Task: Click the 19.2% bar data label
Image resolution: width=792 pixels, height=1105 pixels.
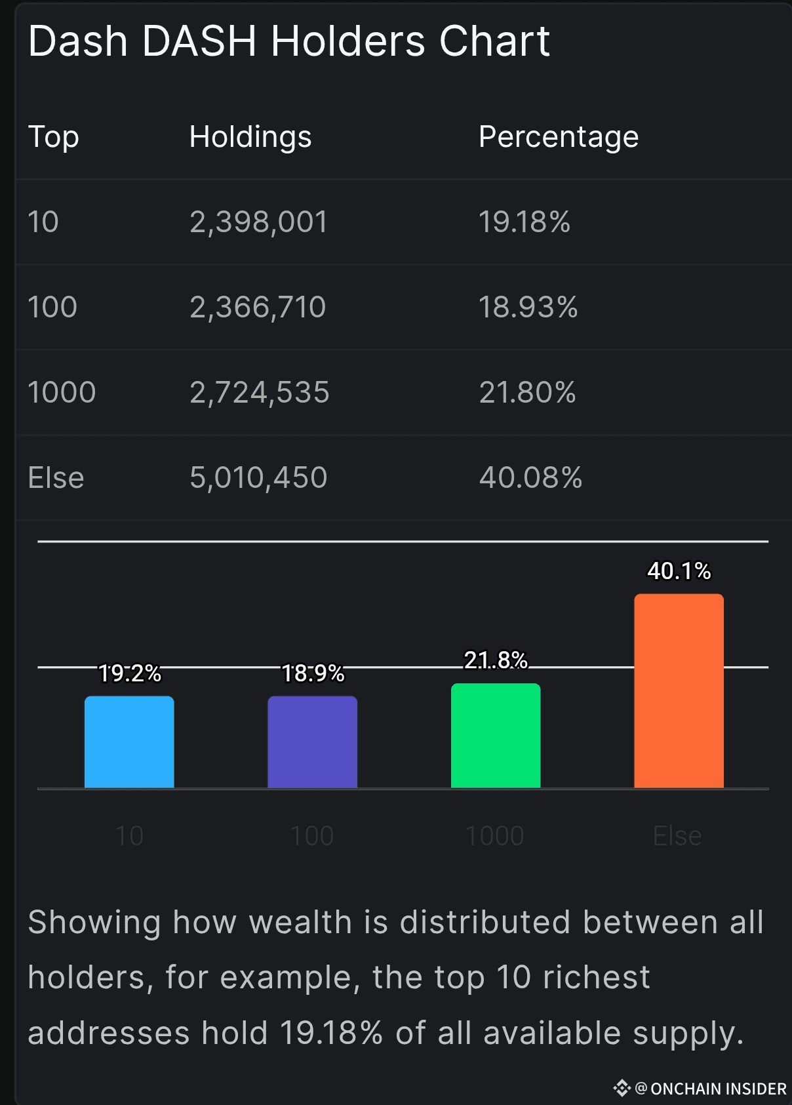Action: coord(129,673)
